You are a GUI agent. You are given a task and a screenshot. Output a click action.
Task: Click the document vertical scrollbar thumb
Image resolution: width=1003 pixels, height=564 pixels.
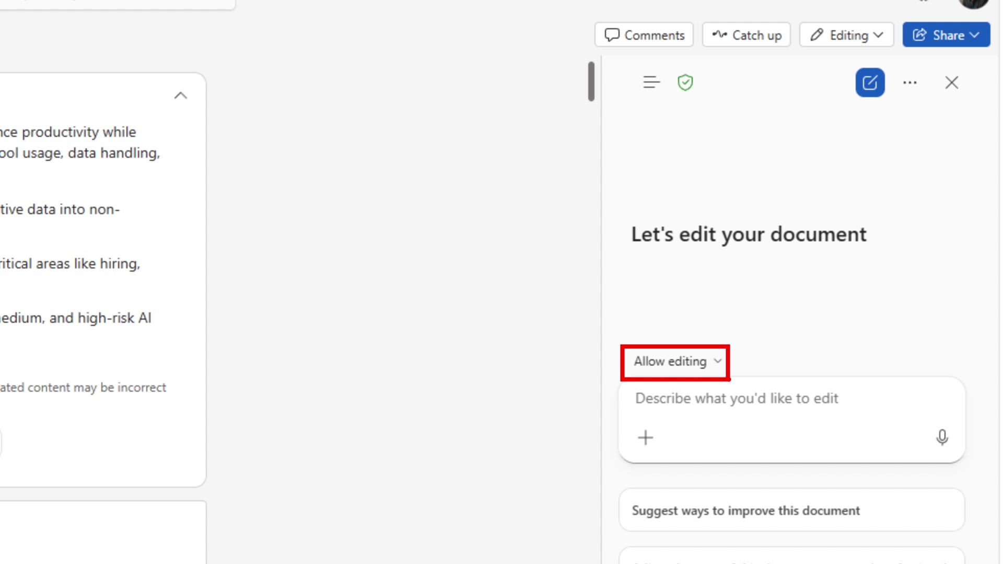[591, 81]
